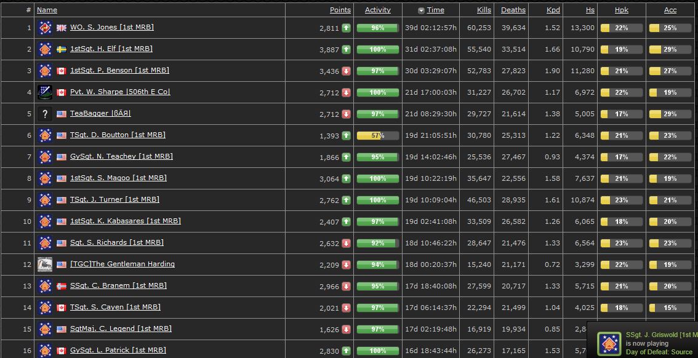Click red down arrow beside 3,436 points
This screenshot has width=698, height=358.
[x=347, y=71]
